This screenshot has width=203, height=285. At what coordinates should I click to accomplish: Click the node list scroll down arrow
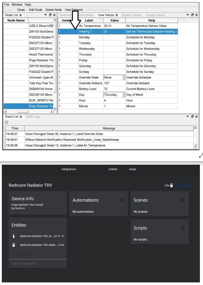(54, 108)
